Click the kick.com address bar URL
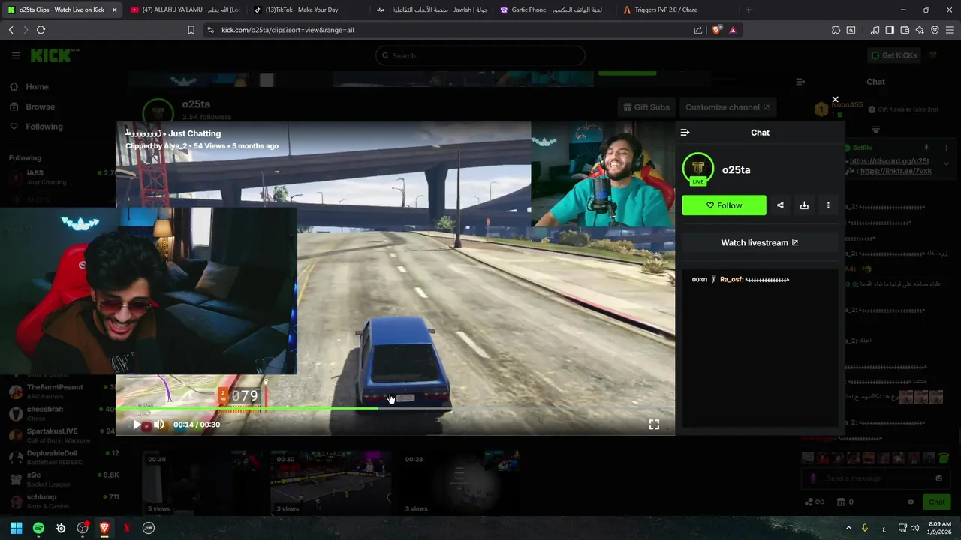 (x=288, y=30)
